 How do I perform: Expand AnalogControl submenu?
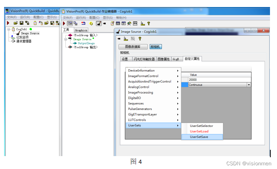pos(153,87)
